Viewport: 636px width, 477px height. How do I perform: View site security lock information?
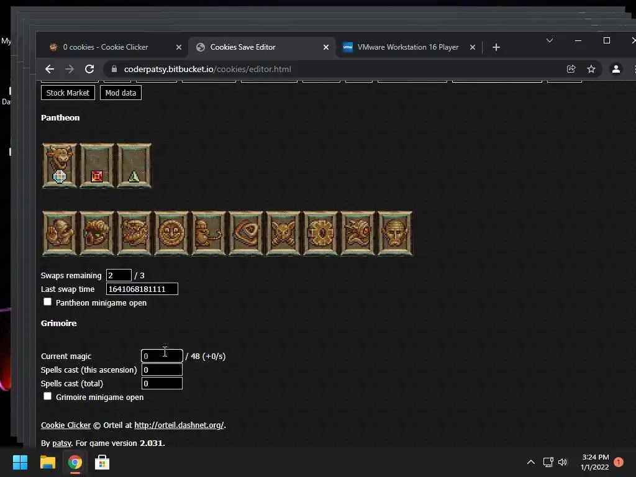(114, 69)
